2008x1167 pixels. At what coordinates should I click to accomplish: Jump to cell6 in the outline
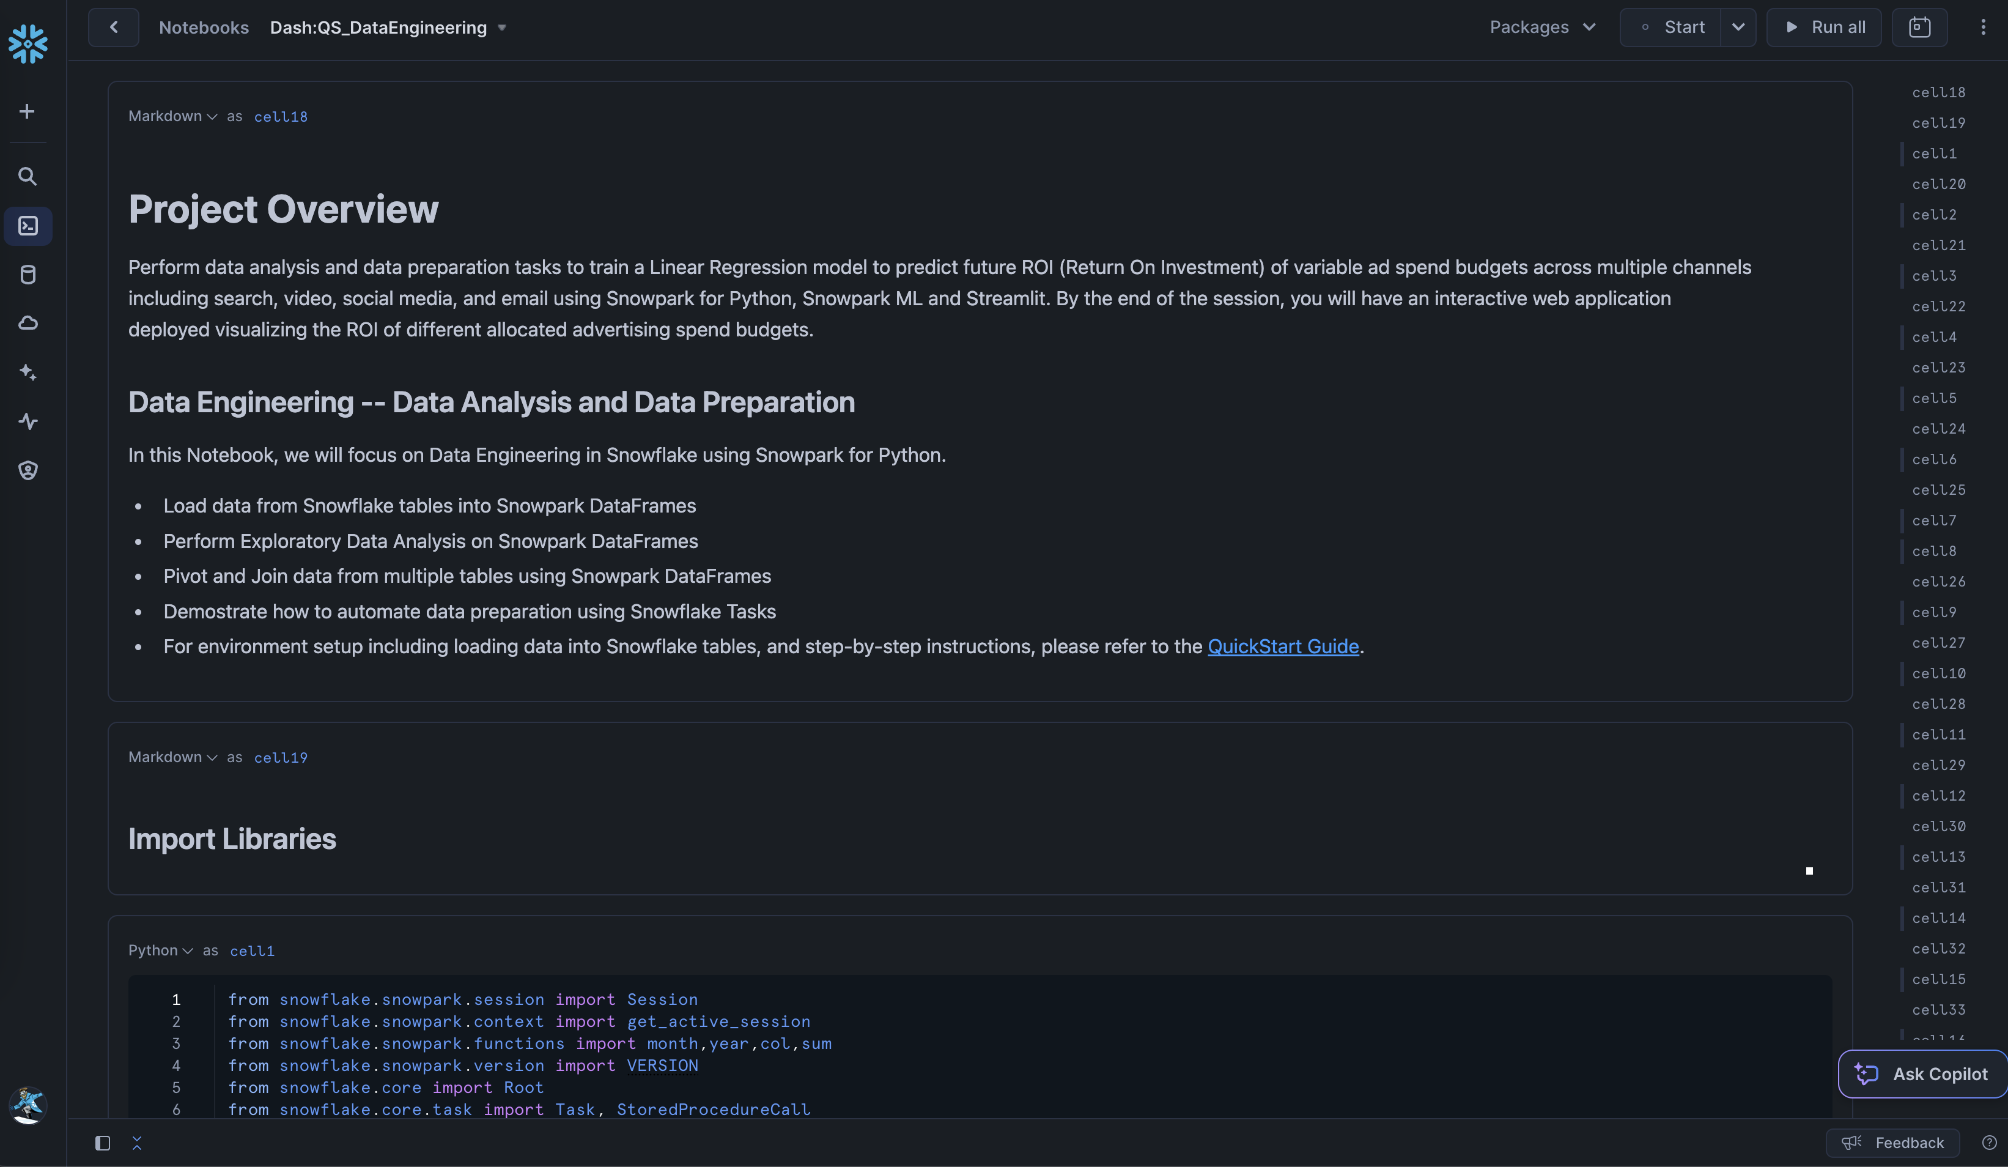pos(1934,459)
